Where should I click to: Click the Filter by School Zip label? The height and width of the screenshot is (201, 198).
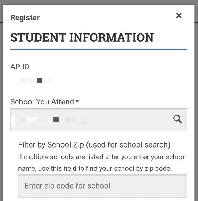click(x=94, y=145)
